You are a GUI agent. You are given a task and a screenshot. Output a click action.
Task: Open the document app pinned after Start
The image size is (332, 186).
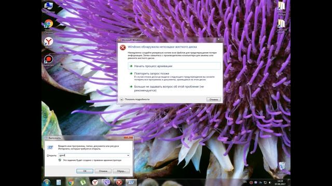(59, 182)
